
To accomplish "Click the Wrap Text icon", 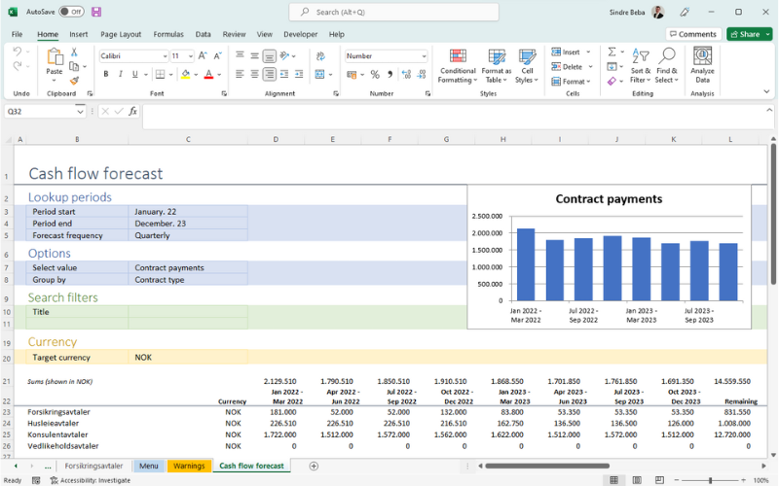I will point(320,56).
